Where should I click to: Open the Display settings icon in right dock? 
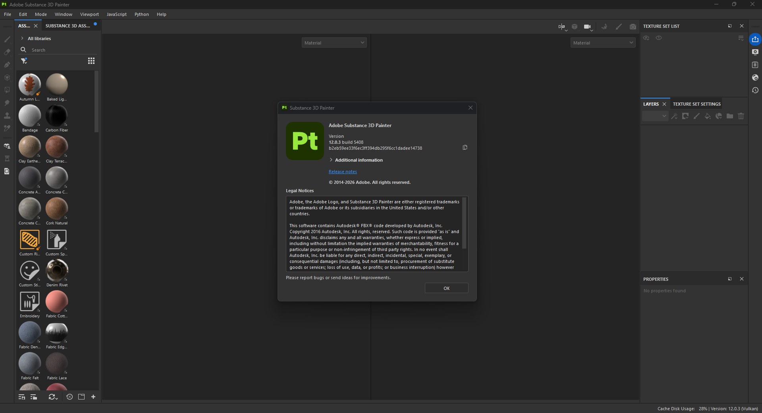tap(755, 52)
